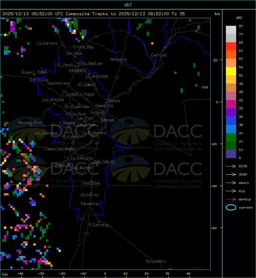Click the dBZ title at top
256x278 pixels.
(128, 5)
